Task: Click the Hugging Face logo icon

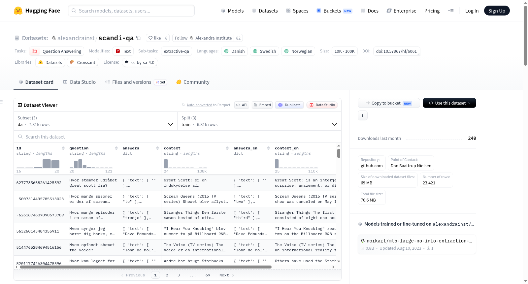Action: pyautogui.click(x=18, y=11)
